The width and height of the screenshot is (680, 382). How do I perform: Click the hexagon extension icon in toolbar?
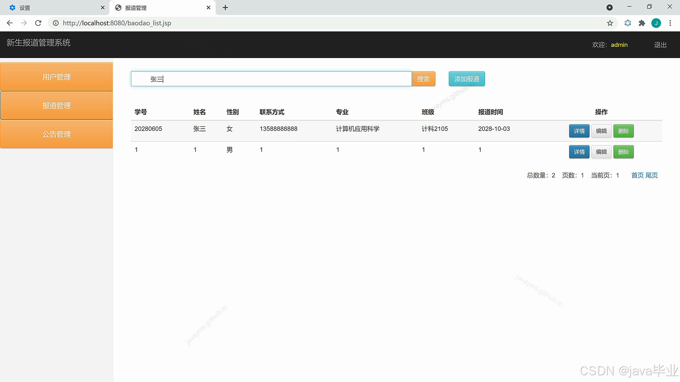click(628, 23)
